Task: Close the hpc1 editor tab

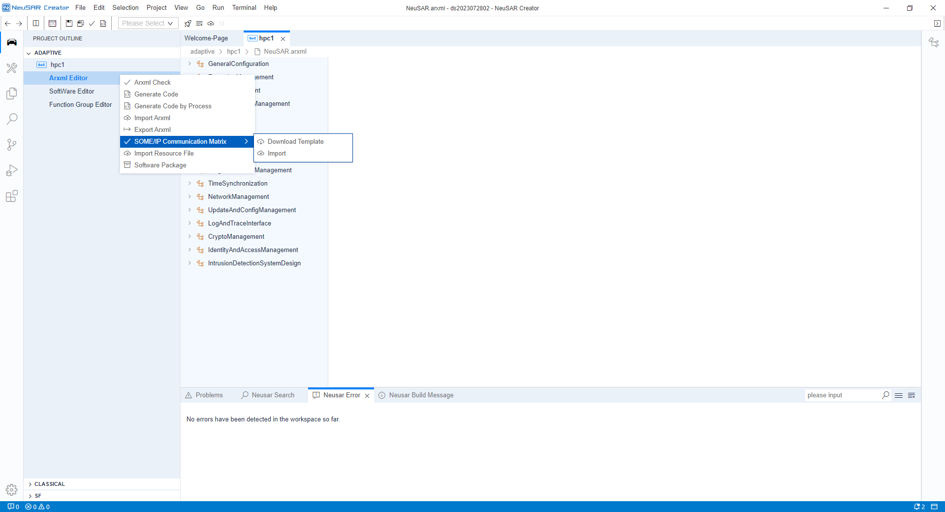Action: point(283,39)
